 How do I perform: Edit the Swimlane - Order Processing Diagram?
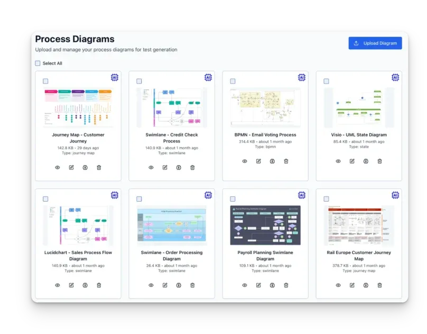pos(165,285)
